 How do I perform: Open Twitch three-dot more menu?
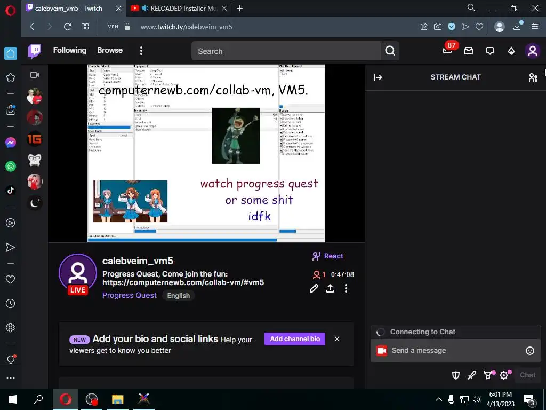[141, 51]
